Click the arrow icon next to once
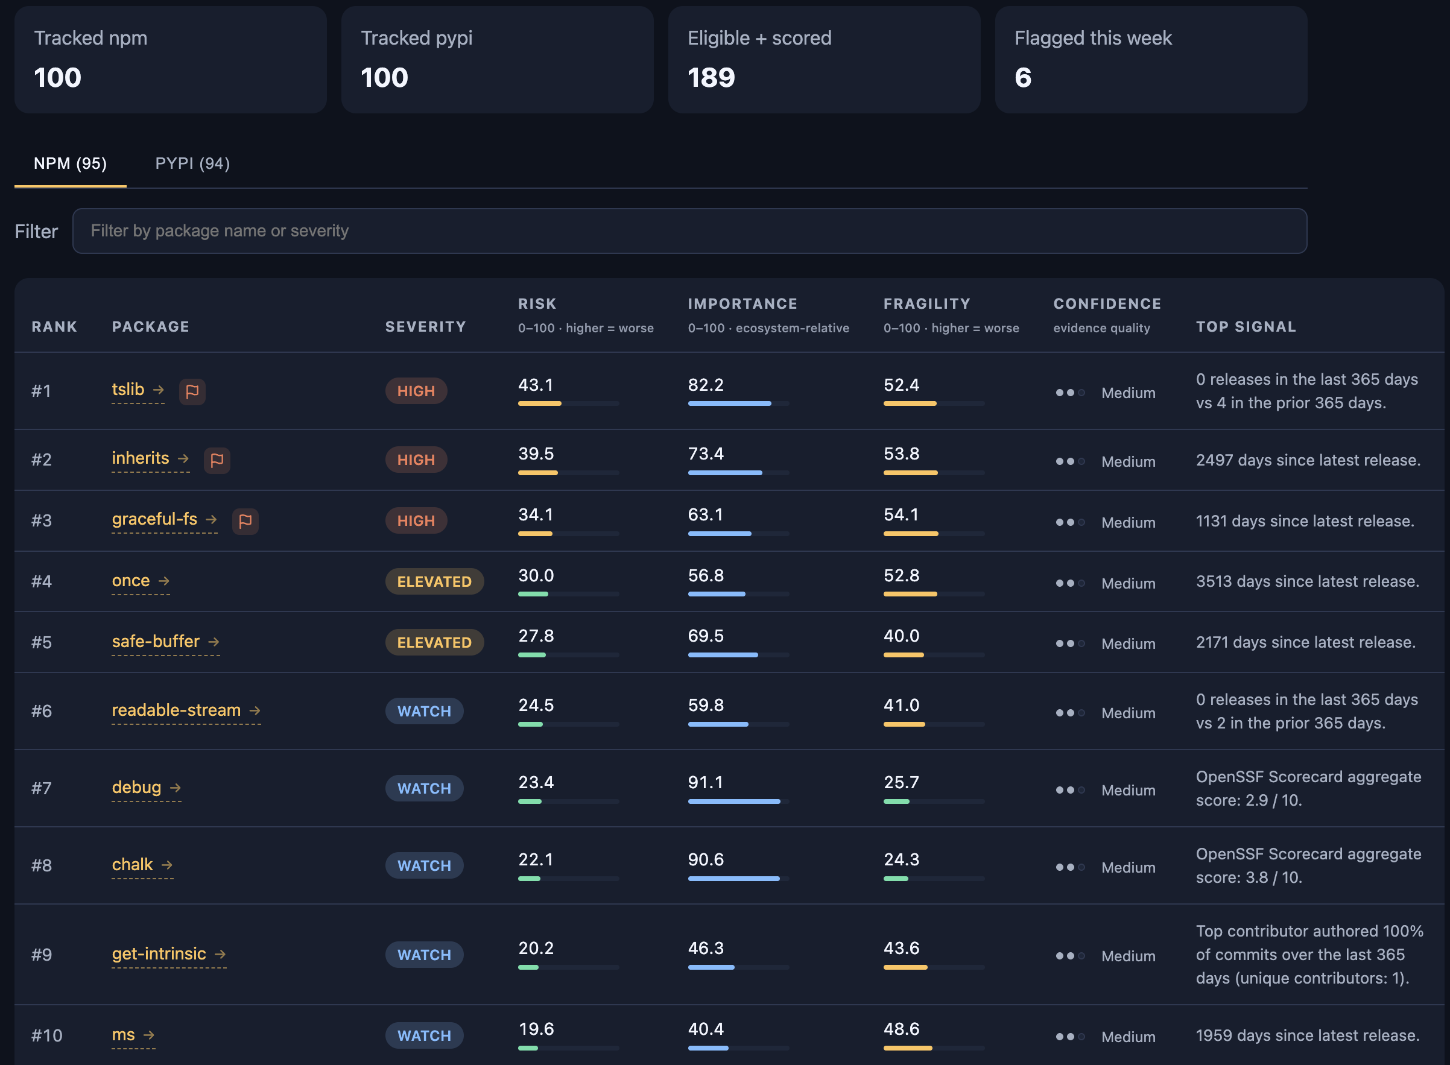The height and width of the screenshot is (1065, 1450). click(x=164, y=581)
